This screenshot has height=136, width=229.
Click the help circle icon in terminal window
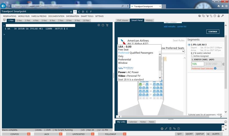pos(103,25)
